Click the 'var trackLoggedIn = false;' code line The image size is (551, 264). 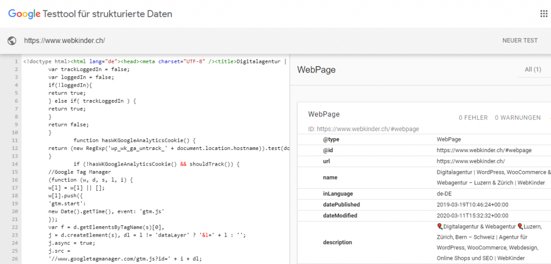89,69
